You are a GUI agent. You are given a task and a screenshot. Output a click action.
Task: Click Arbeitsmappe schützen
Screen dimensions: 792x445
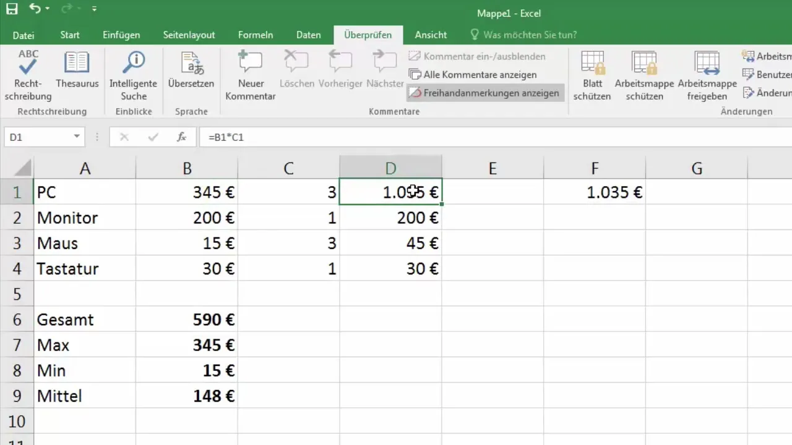[x=644, y=75]
